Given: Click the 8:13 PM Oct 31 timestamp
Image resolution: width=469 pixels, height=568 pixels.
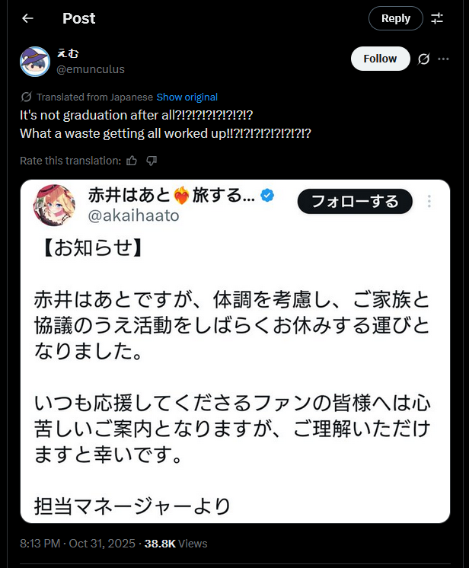Looking at the screenshot, I should (x=78, y=544).
